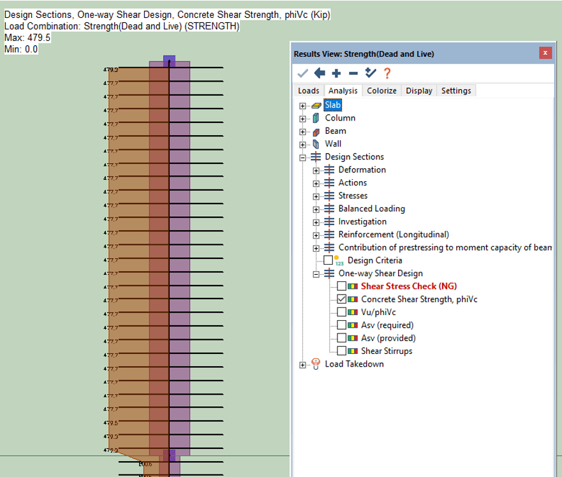Click the Column tree icon
The height and width of the screenshot is (477, 562).
pyautogui.click(x=316, y=118)
